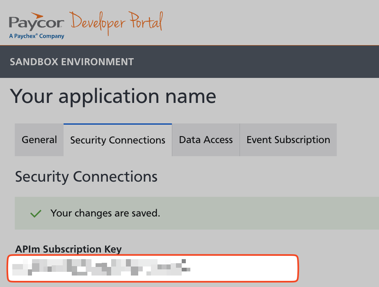
Task: Click the blurred subscription key value
Action: [x=98, y=267]
